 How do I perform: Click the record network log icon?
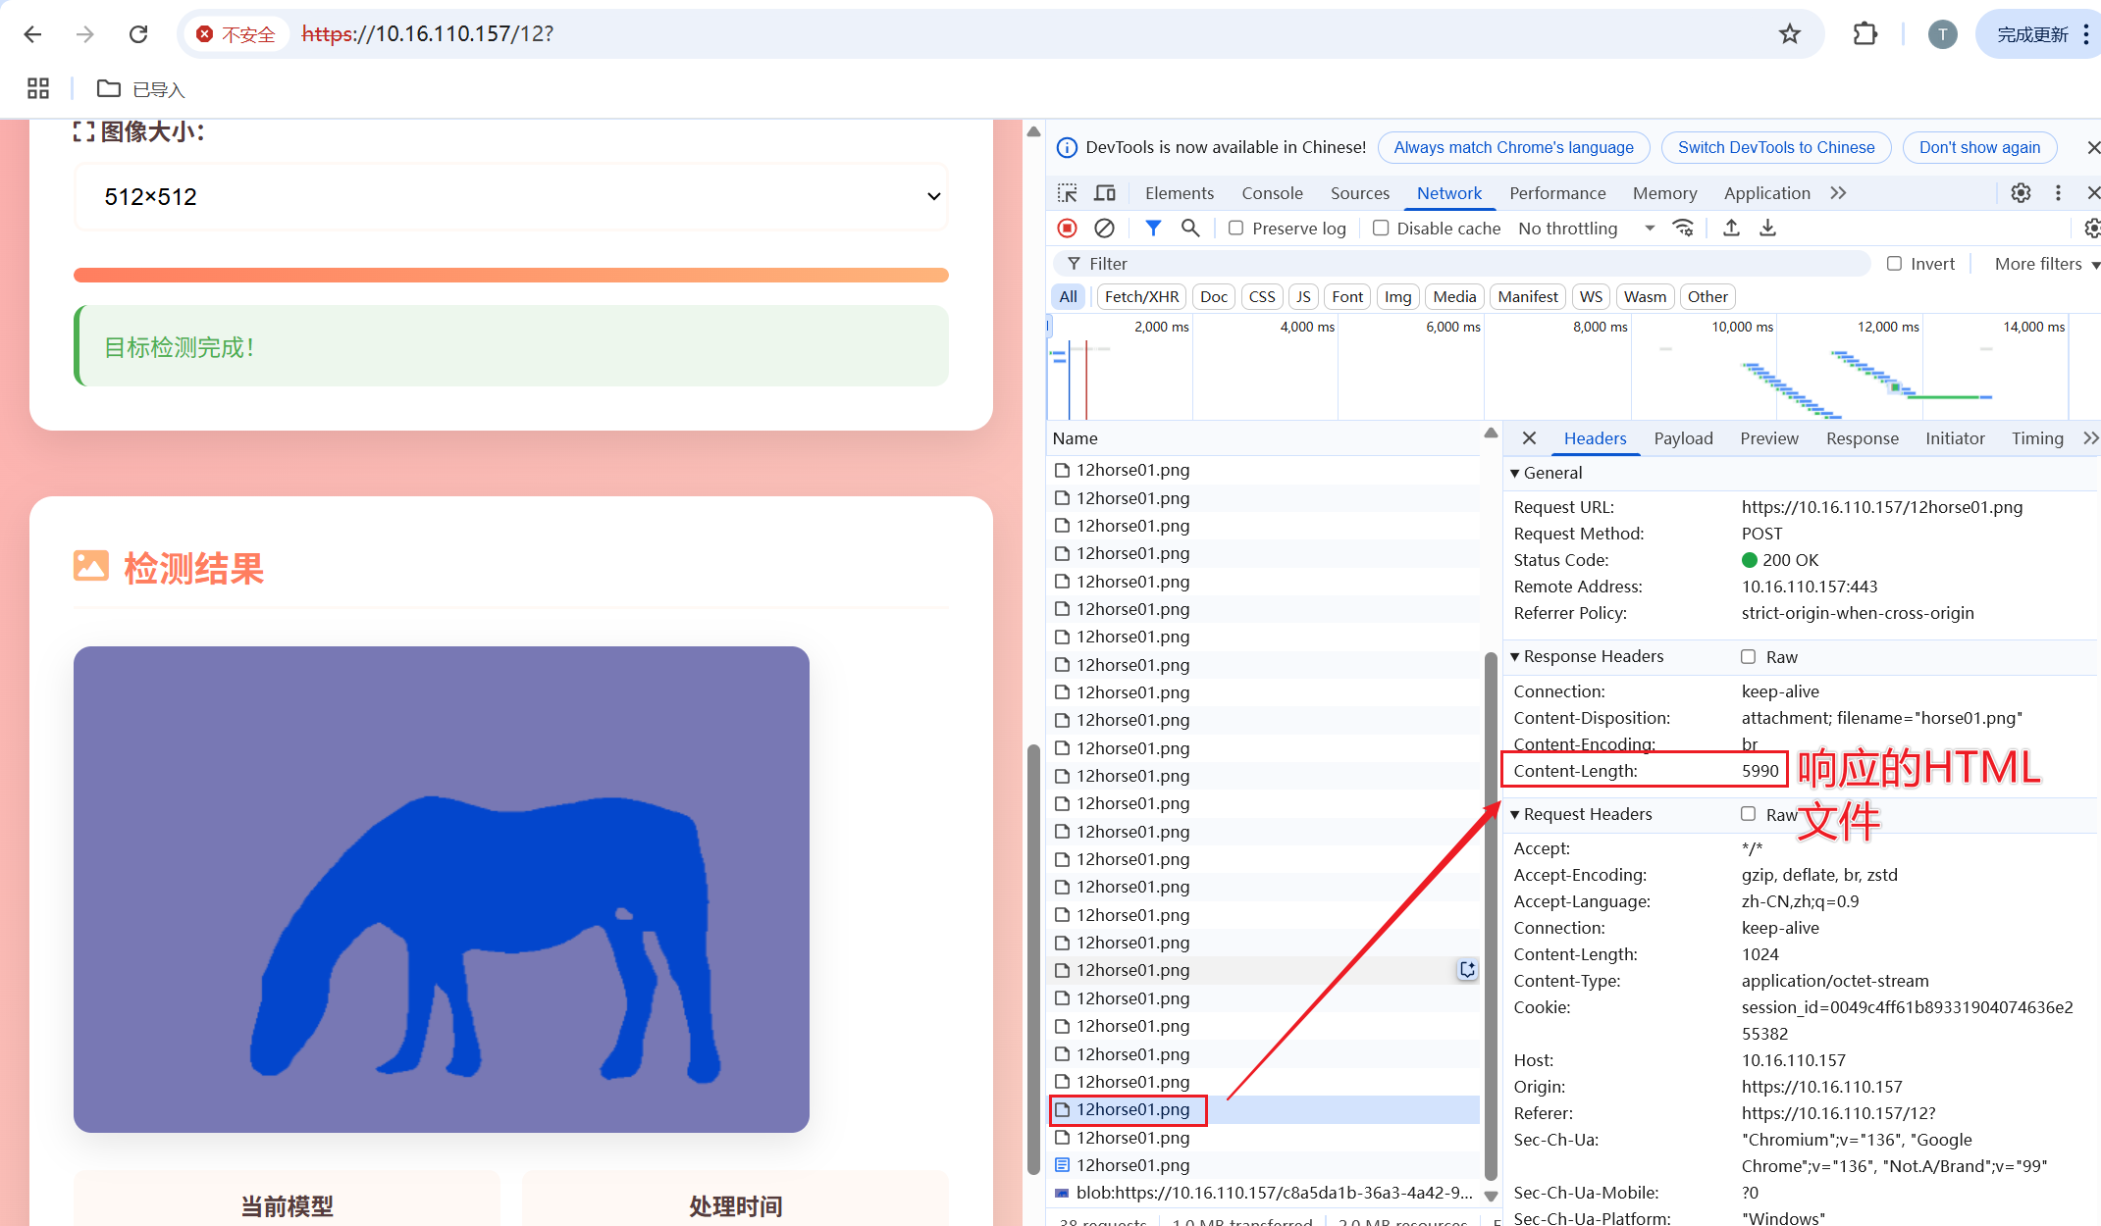point(1068,229)
